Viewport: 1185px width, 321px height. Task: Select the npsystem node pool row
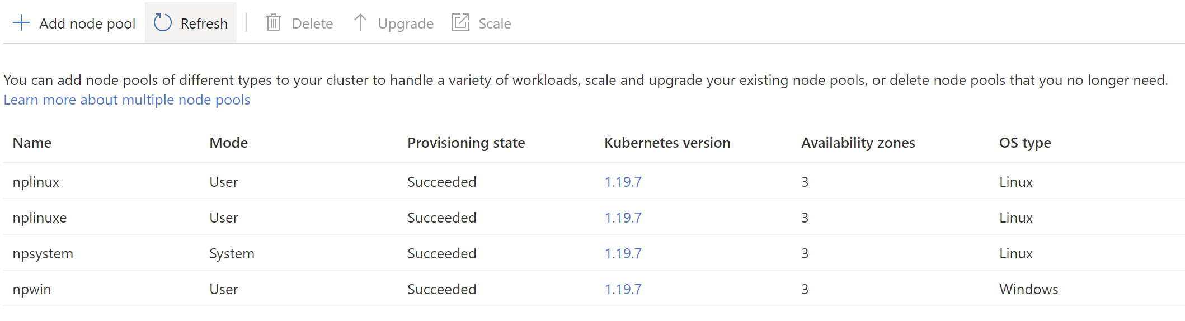coord(43,253)
